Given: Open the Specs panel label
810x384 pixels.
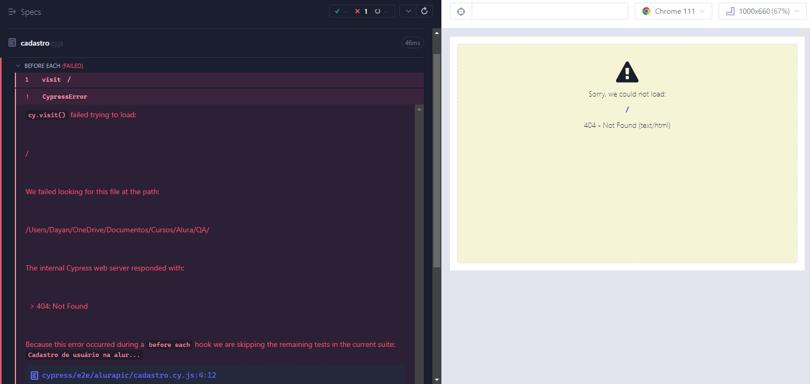Looking at the screenshot, I should click(31, 12).
